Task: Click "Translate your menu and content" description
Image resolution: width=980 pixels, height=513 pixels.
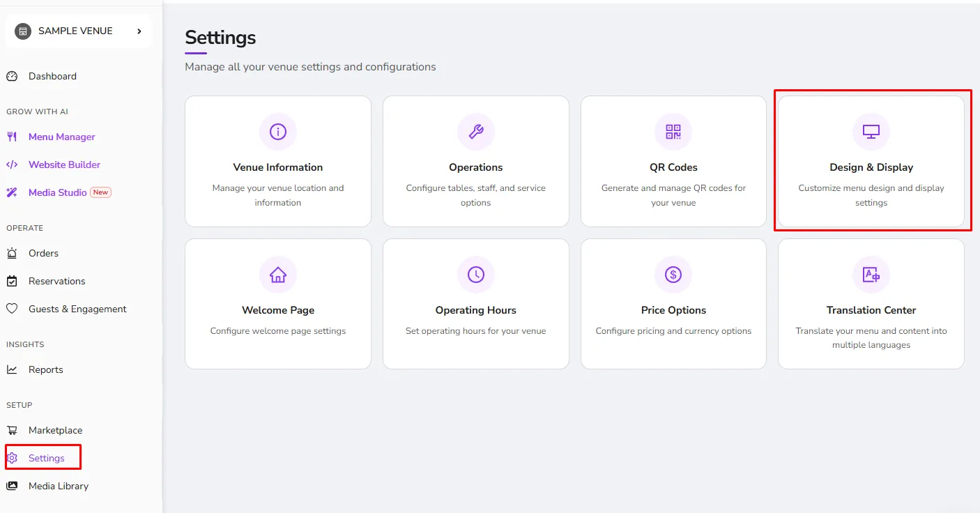Action: point(871,338)
